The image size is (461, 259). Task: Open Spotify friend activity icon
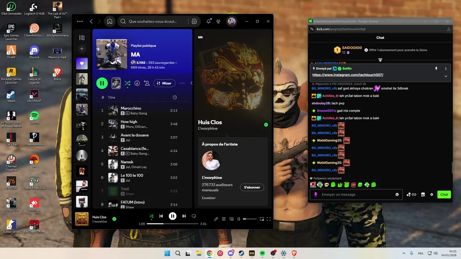pyautogui.click(x=218, y=21)
